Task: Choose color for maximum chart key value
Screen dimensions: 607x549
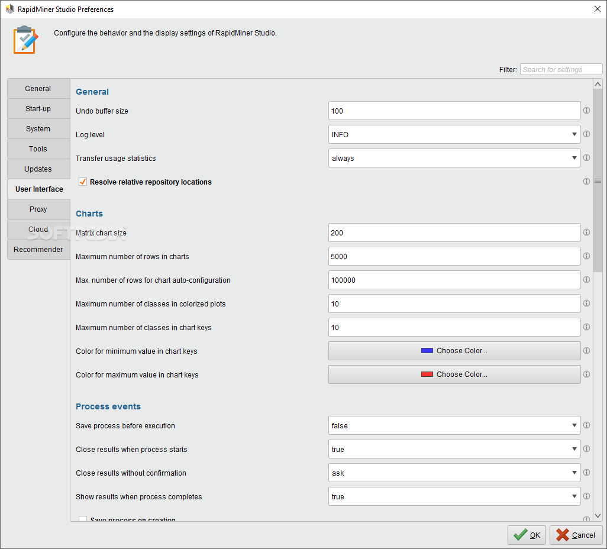Action: pos(454,374)
